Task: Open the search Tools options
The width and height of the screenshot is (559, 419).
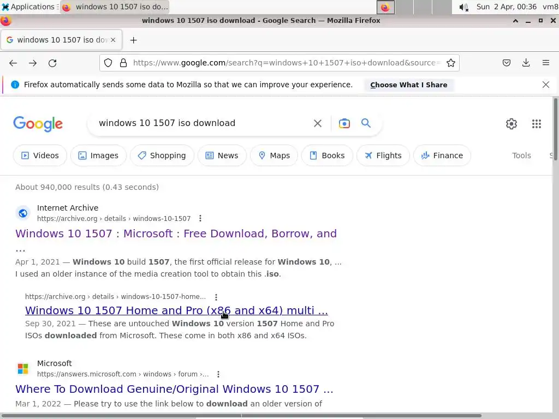Action: pos(521,155)
